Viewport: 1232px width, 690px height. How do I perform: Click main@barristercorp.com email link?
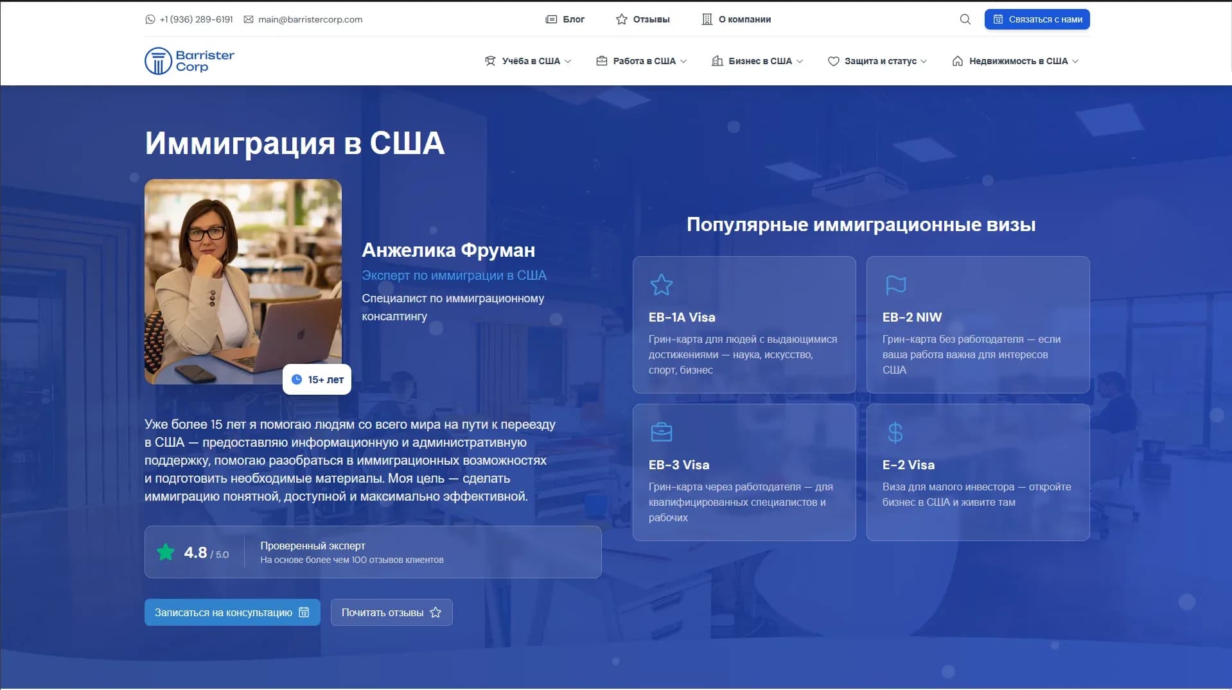click(x=310, y=19)
